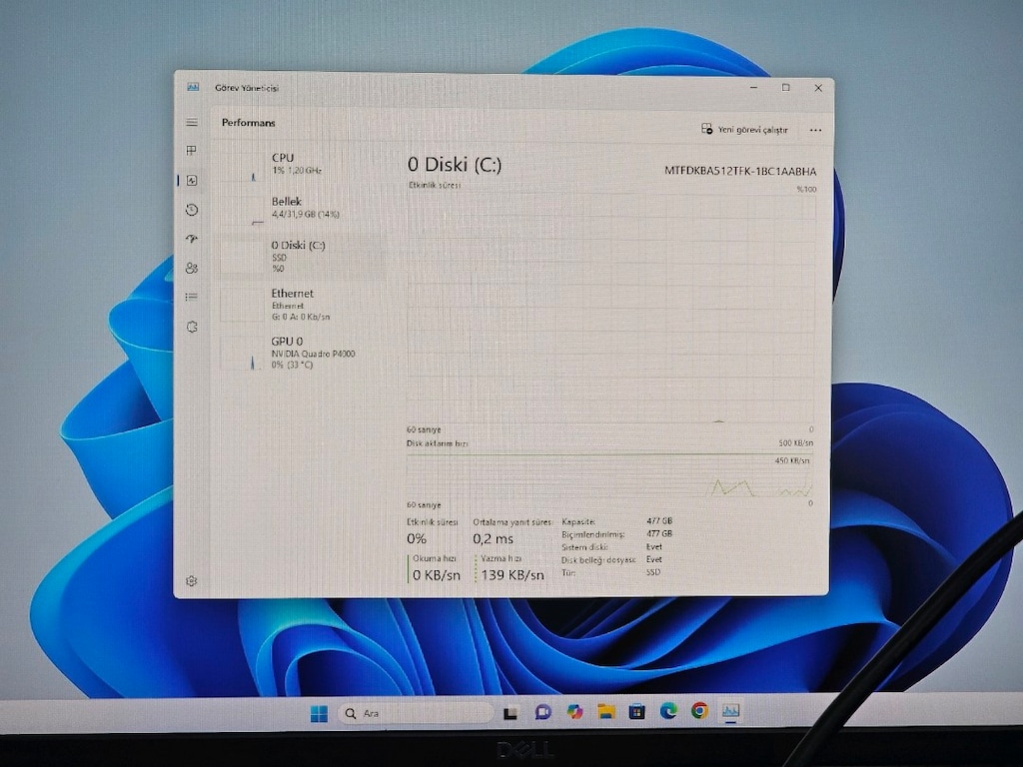Image resolution: width=1023 pixels, height=767 pixels.
Task: Open the Task Manager hamburger navigation menu
Action: click(192, 123)
